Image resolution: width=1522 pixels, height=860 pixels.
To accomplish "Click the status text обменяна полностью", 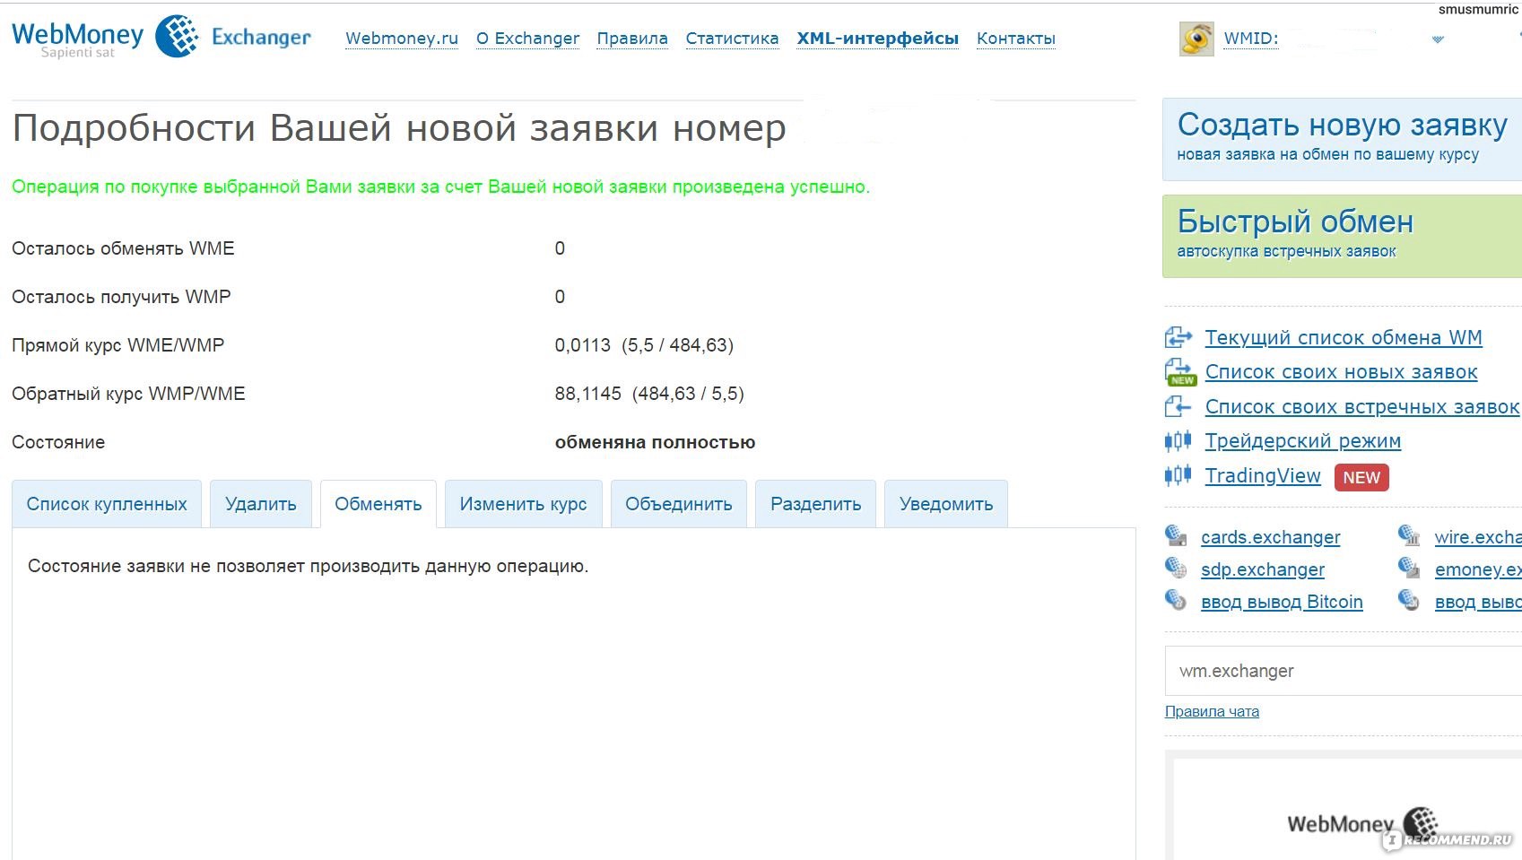I will coord(655,442).
